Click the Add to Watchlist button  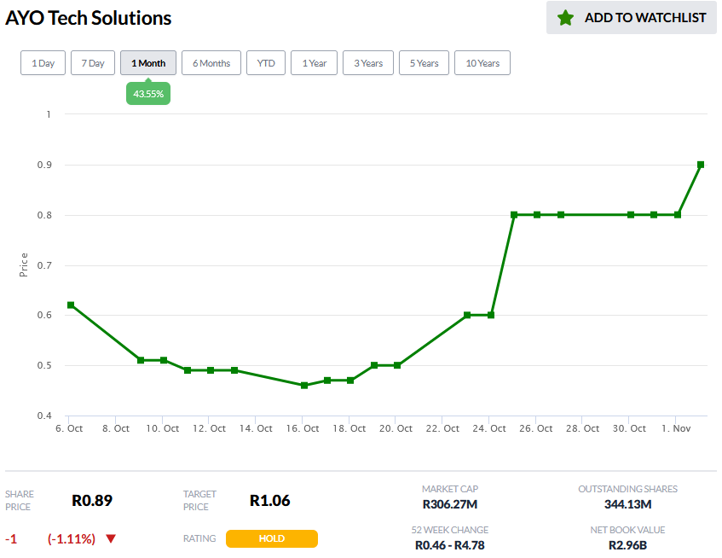pos(632,18)
